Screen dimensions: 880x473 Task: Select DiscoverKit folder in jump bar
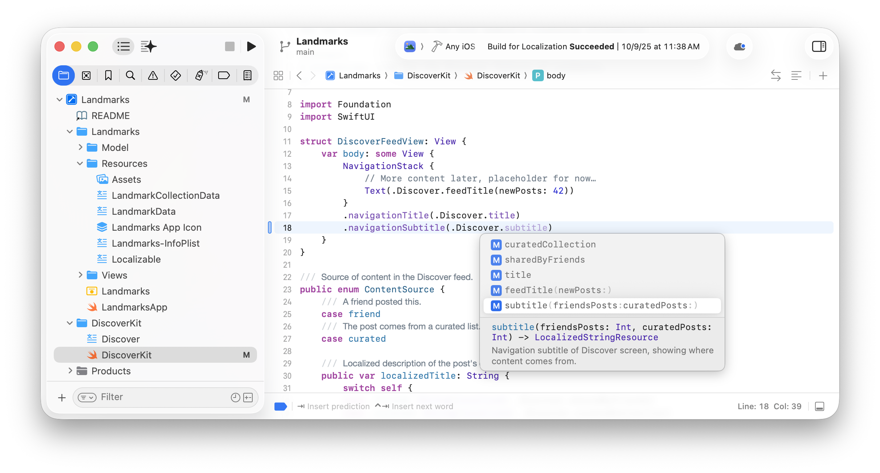(423, 75)
